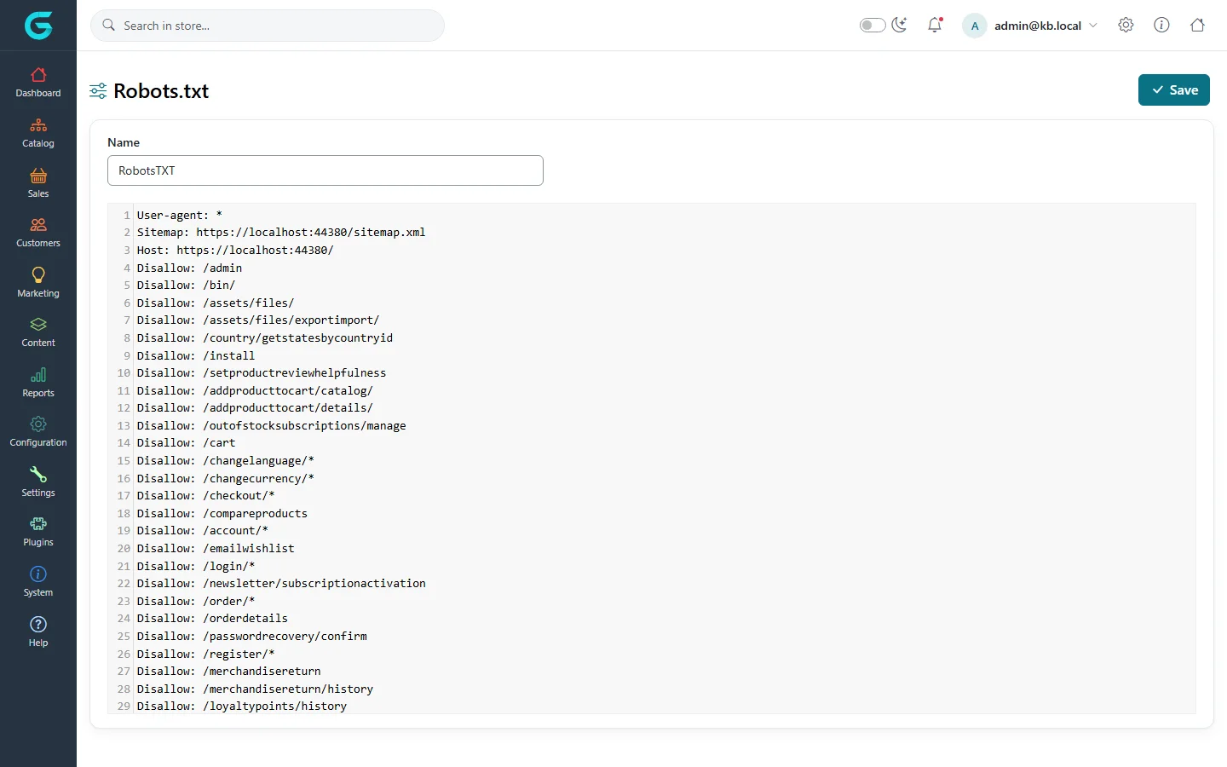
Task: Open the Reports chart section
Action: pyautogui.click(x=38, y=383)
